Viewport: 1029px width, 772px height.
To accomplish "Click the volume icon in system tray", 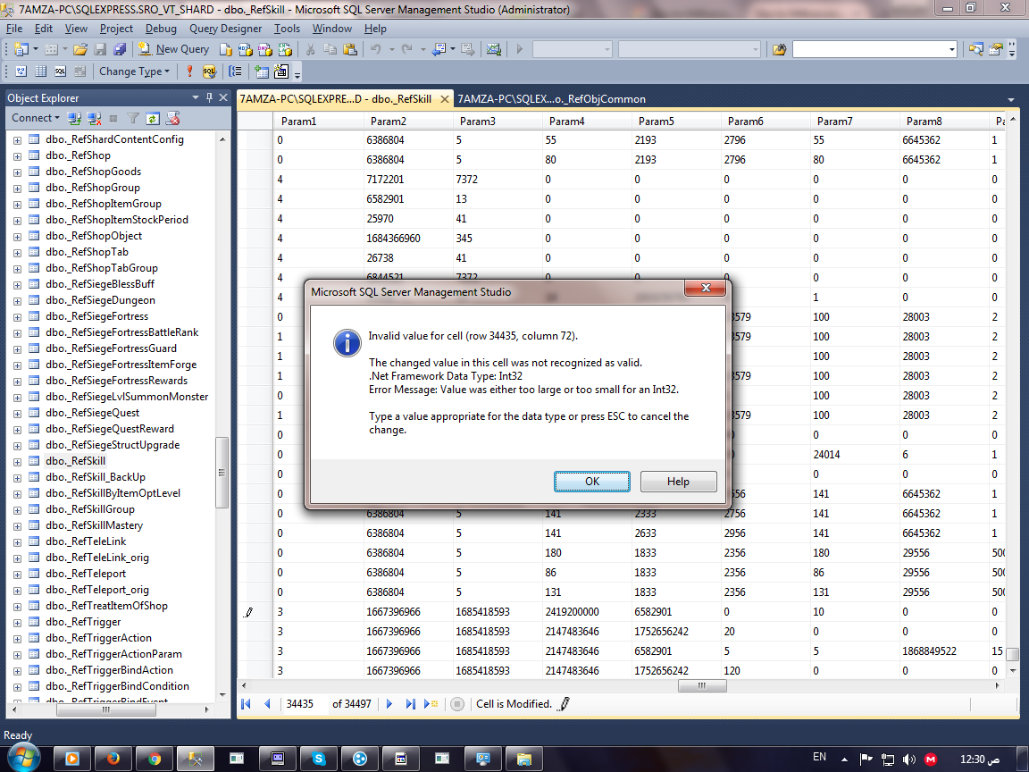I will (x=909, y=759).
